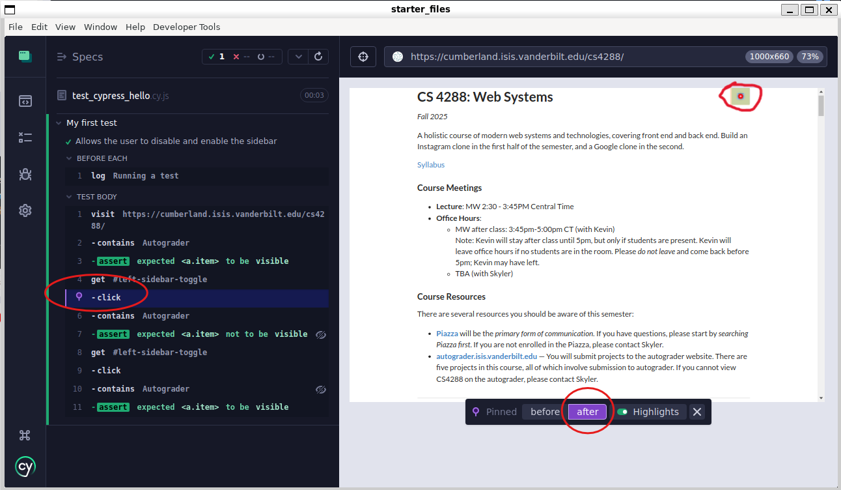Open the Debug bug icon
Screen dimensions: 841x490
click(x=25, y=174)
